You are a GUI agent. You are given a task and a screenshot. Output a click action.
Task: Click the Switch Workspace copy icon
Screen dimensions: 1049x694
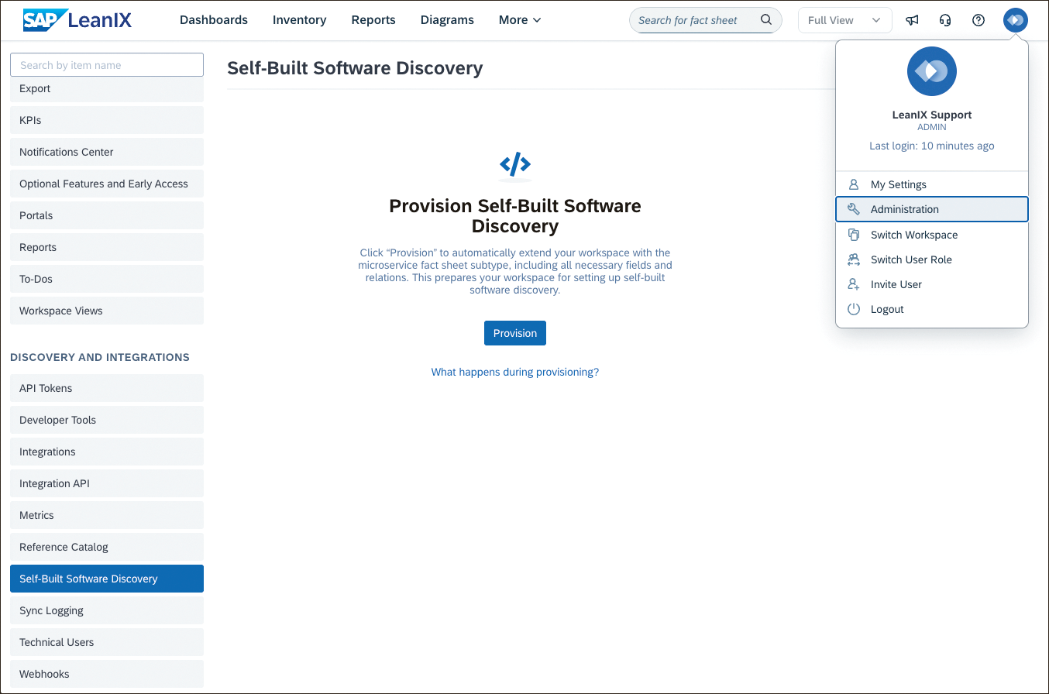point(854,235)
